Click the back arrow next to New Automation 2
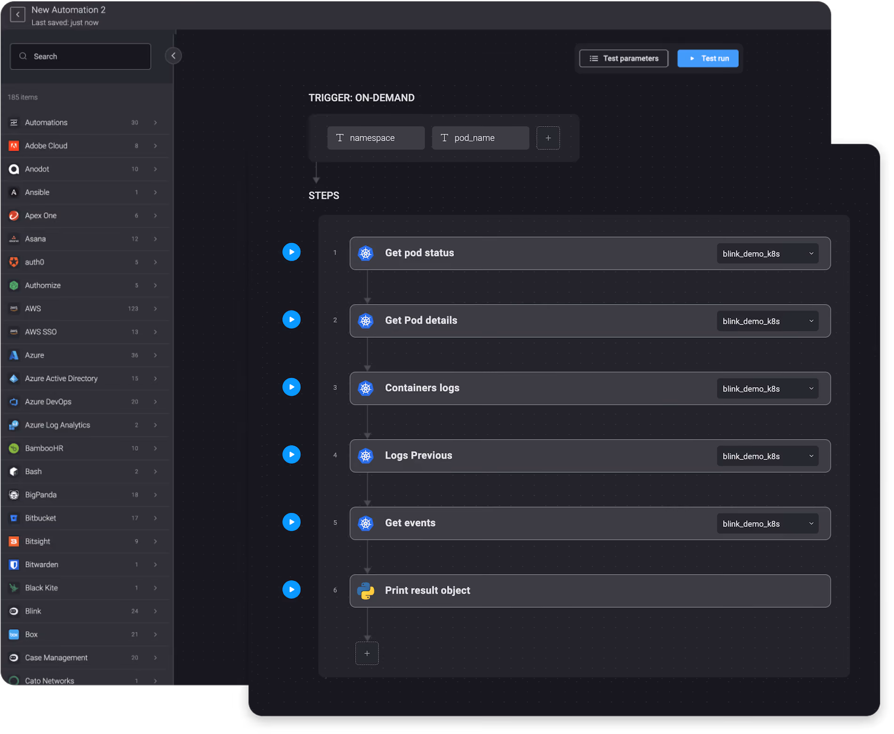This screenshot has height=734, width=894. pyautogui.click(x=17, y=15)
